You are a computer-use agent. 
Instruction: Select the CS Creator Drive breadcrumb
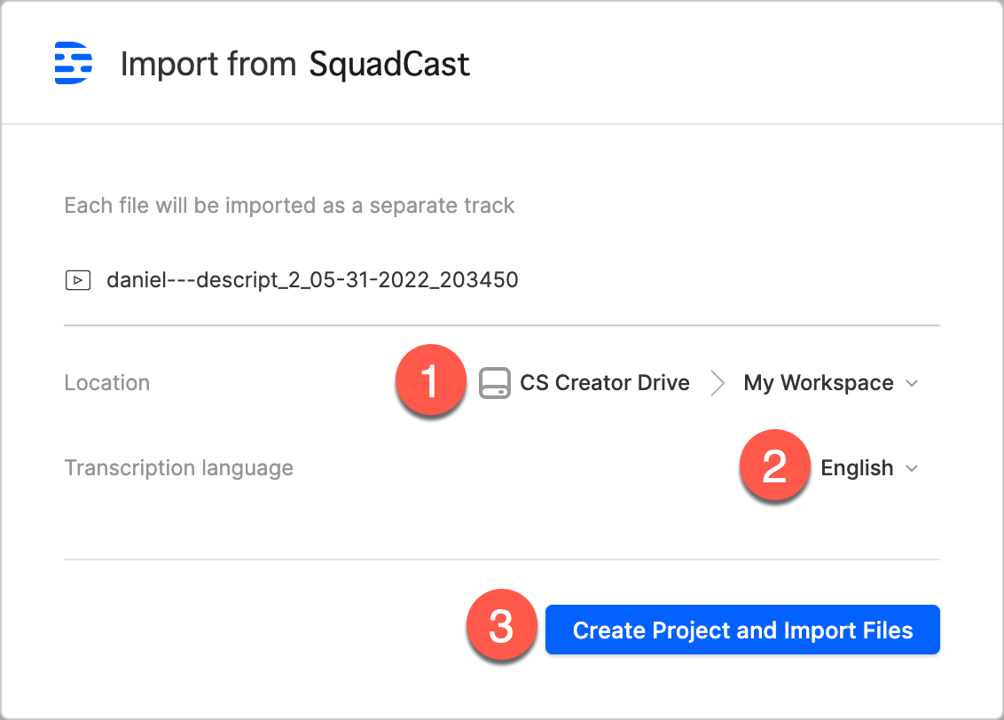(x=605, y=383)
